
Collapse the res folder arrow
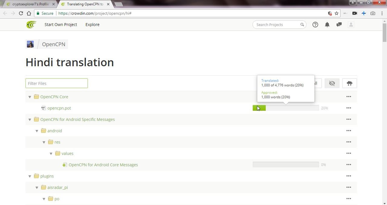(x=44, y=142)
